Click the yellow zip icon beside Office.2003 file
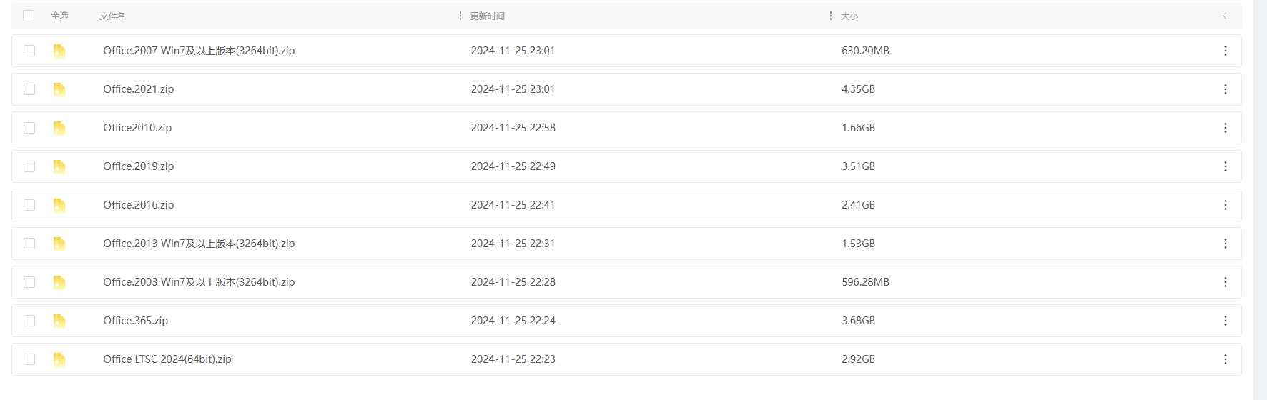The width and height of the screenshot is (1267, 400). [59, 282]
